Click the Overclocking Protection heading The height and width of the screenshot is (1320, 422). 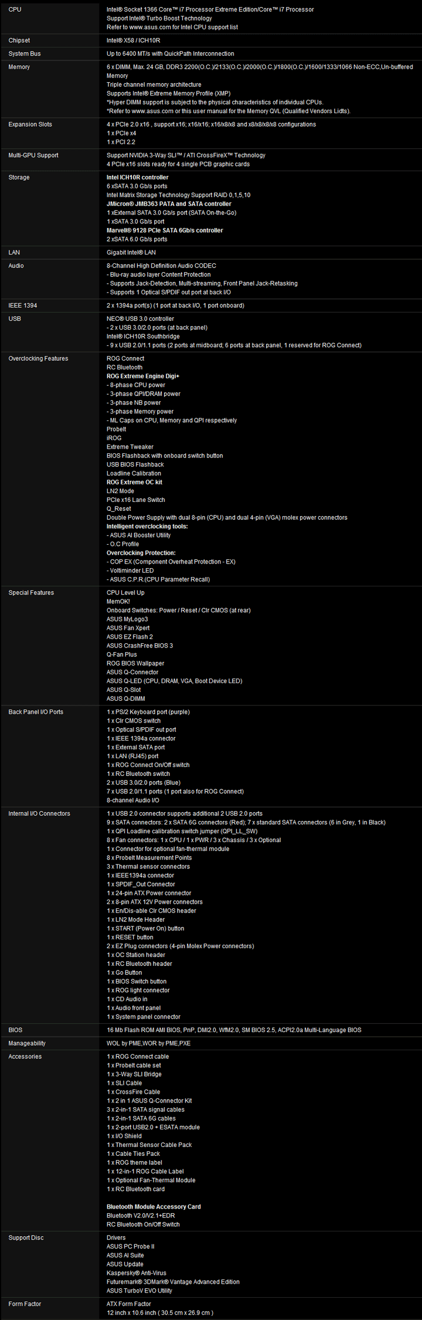coord(141,553)
